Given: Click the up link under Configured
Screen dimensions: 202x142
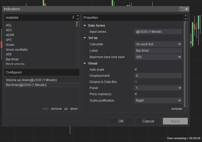Looking at the screenshot, I should [66, 109].
